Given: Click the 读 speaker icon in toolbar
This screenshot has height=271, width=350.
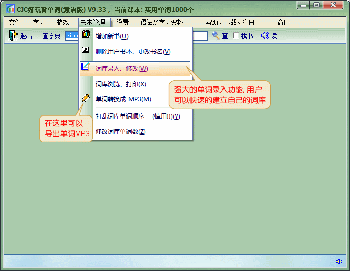Looking at the screenshot, I should point(265,36).
